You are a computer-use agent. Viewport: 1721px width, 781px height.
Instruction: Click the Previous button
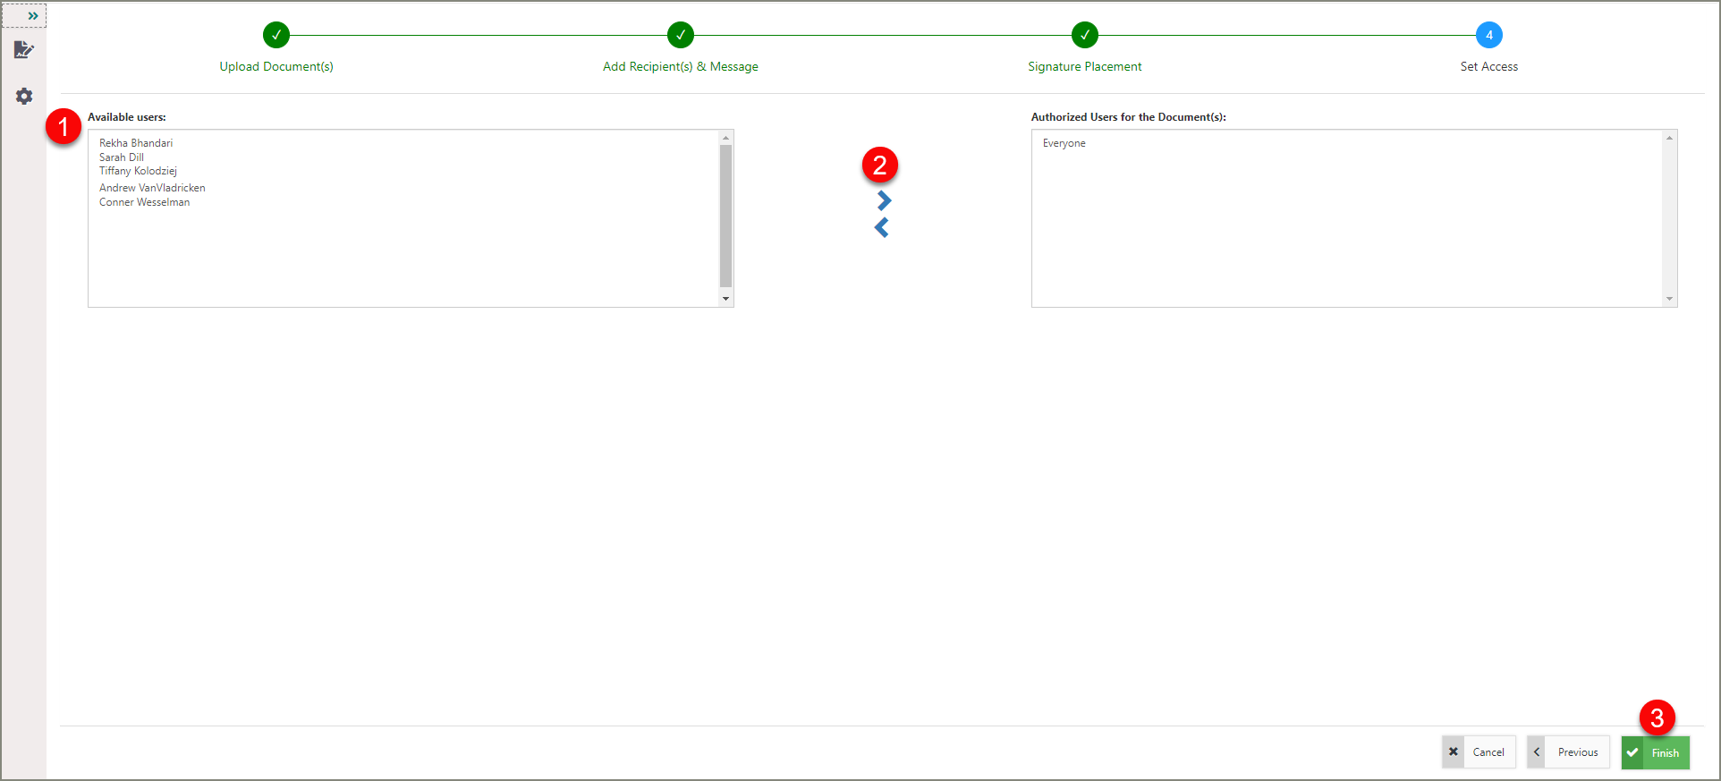click(1568, 752)
